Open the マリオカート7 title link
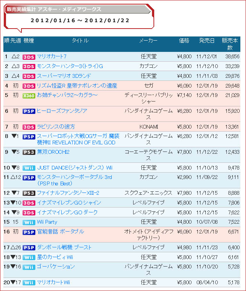The image size is (246, 291). pyautogui.click(x=52, y=56)
